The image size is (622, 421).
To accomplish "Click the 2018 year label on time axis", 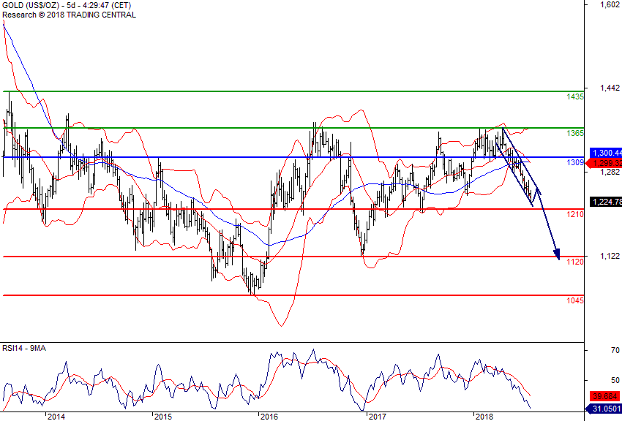I will 484,417.
